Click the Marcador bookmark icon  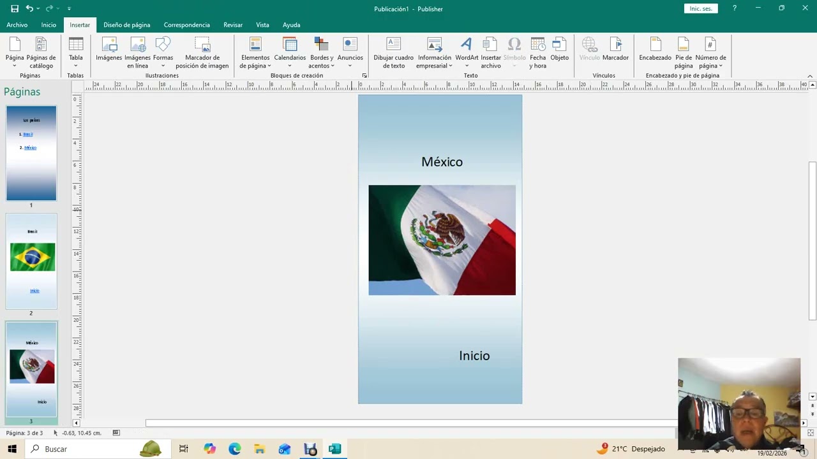click(615, 50)
